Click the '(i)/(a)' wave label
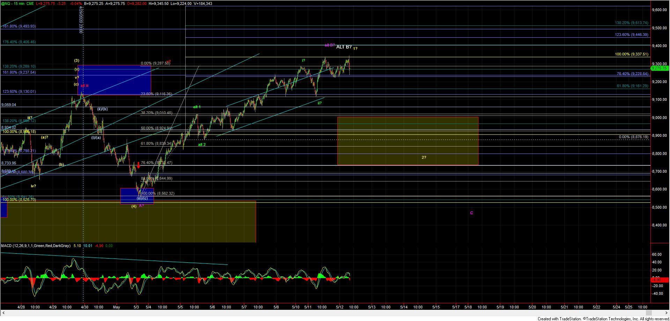Viewport: 670px width, 321px height. (x=96, y=137)
